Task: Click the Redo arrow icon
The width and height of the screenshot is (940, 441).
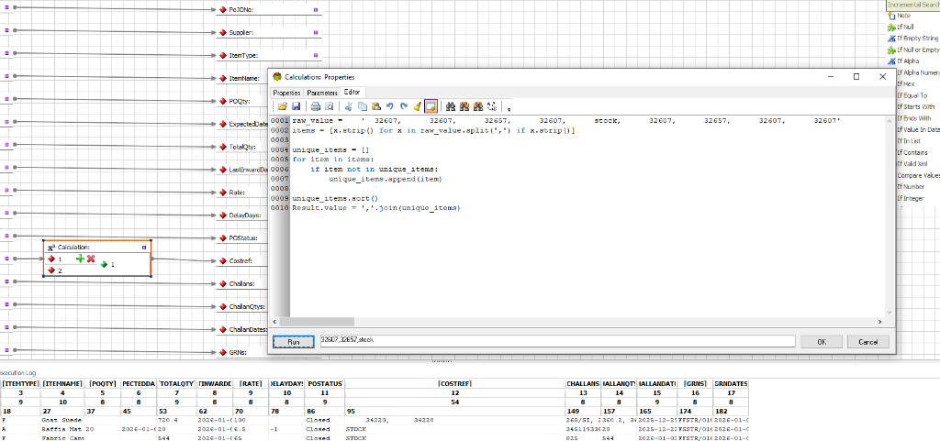Action: (x=404, y=106)
